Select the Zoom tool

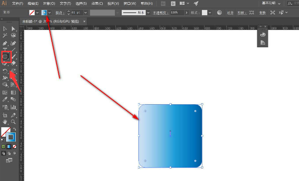pyautogui.click(x=13, y=122)
